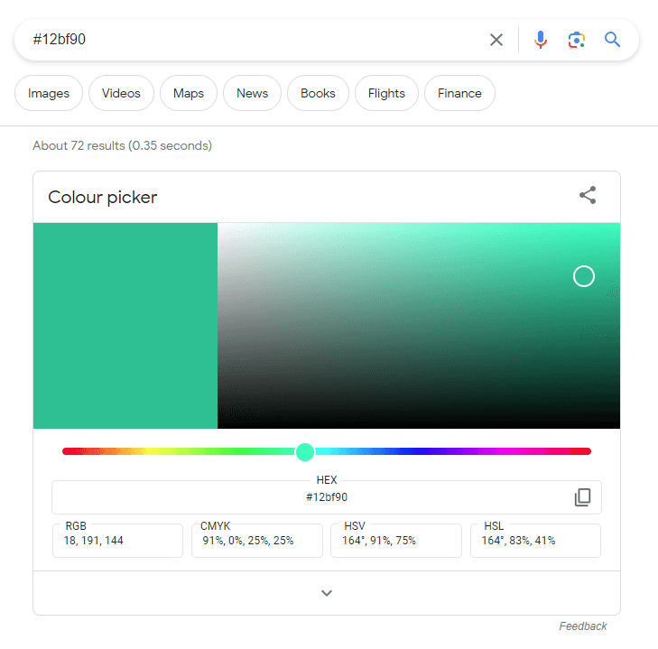The height and width of the screenshot is (649, 658).
Task: Expand the colour picker with the down chevron
Action: coord(327,593)
